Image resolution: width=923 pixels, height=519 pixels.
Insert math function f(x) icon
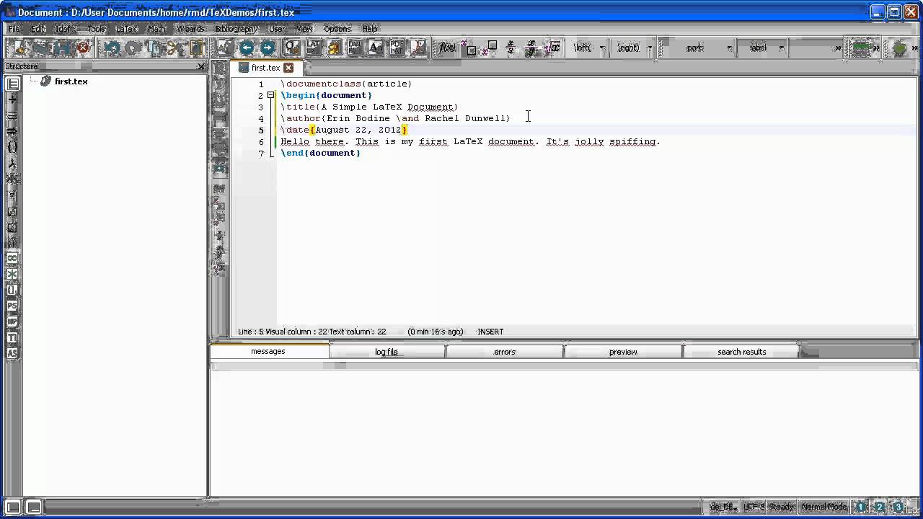click(x=447, y=48)
